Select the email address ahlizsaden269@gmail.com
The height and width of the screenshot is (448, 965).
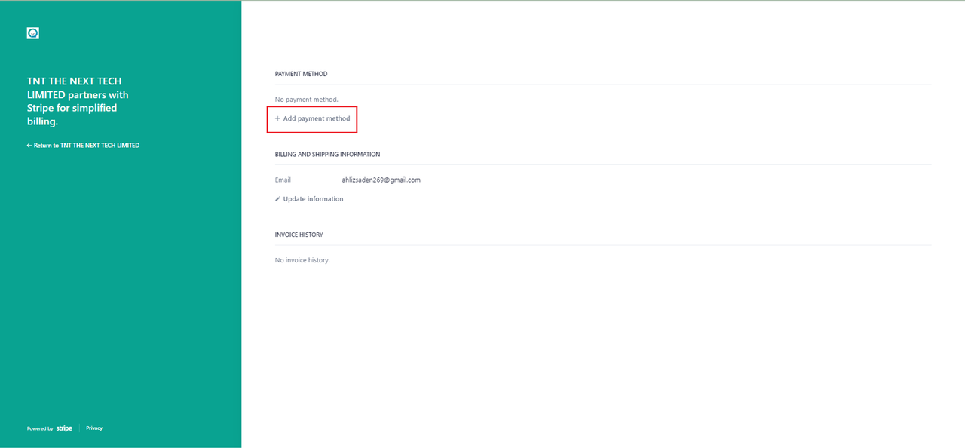coord(381,180)
